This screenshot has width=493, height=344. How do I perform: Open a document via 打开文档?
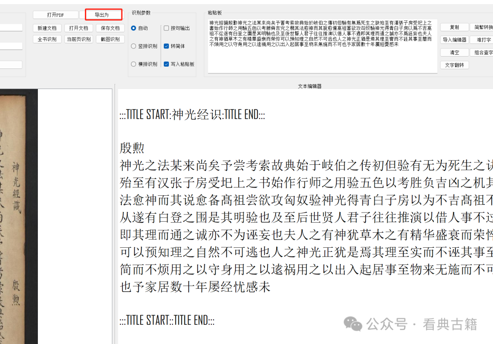tap(78, 28)
